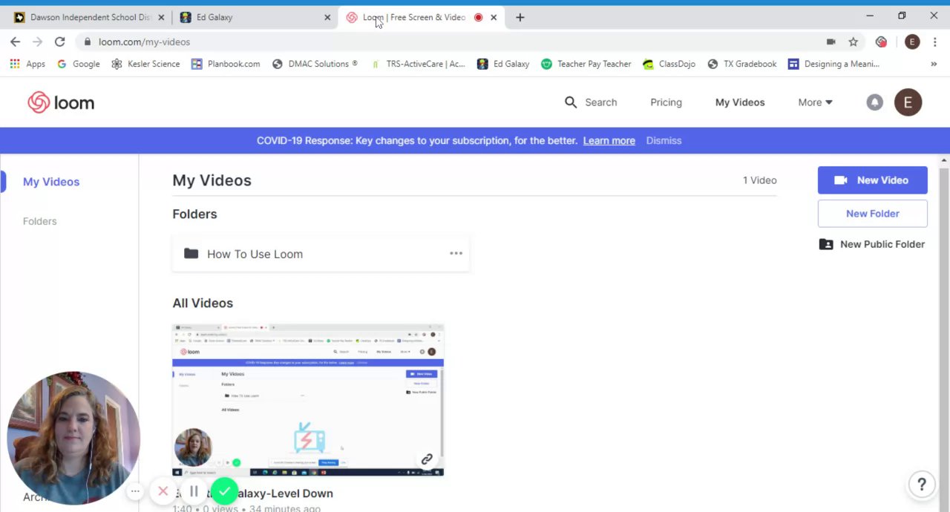Open the Galaxy-Level Down video thumbnail
Image resolution: width=950 pixels, height=512 pixels.
308,400
